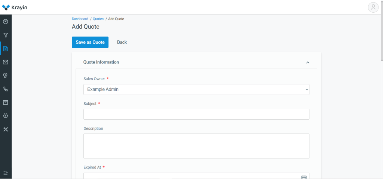Open Contacts phone icon in sidebar

click(x=6, y=89)
